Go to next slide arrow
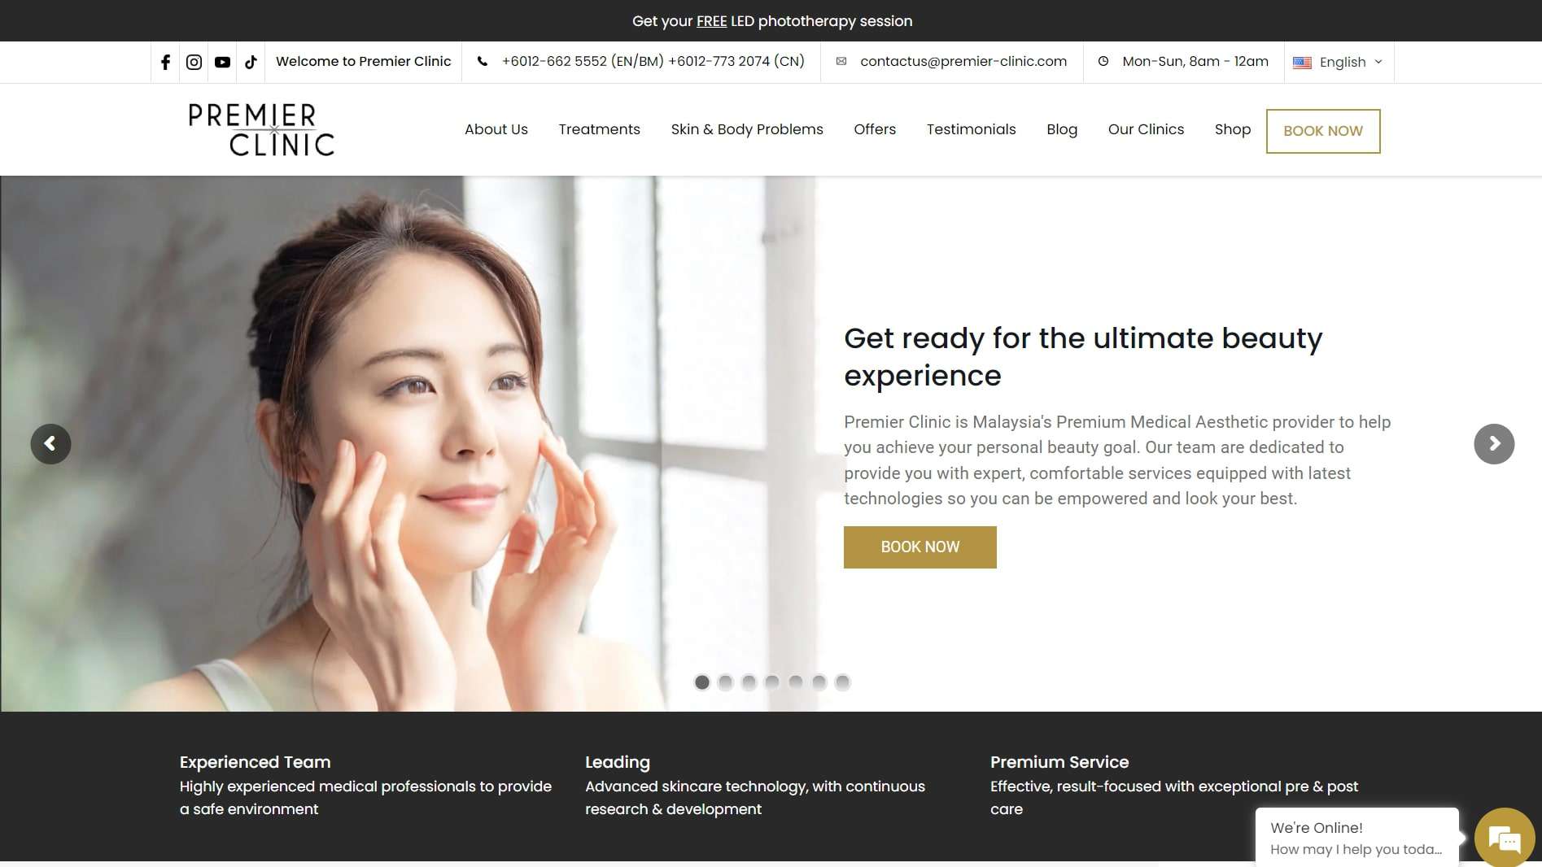This screenshot has width=1542, height=867. tap(1494, 444)
